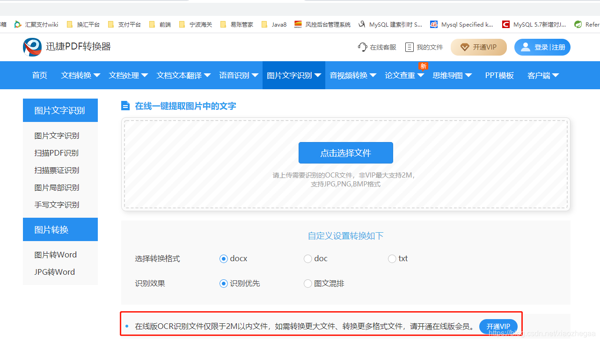Select 图片局部识别 in the sidebar
Viewport: 600px width, 342px height.
coord(57,187)
